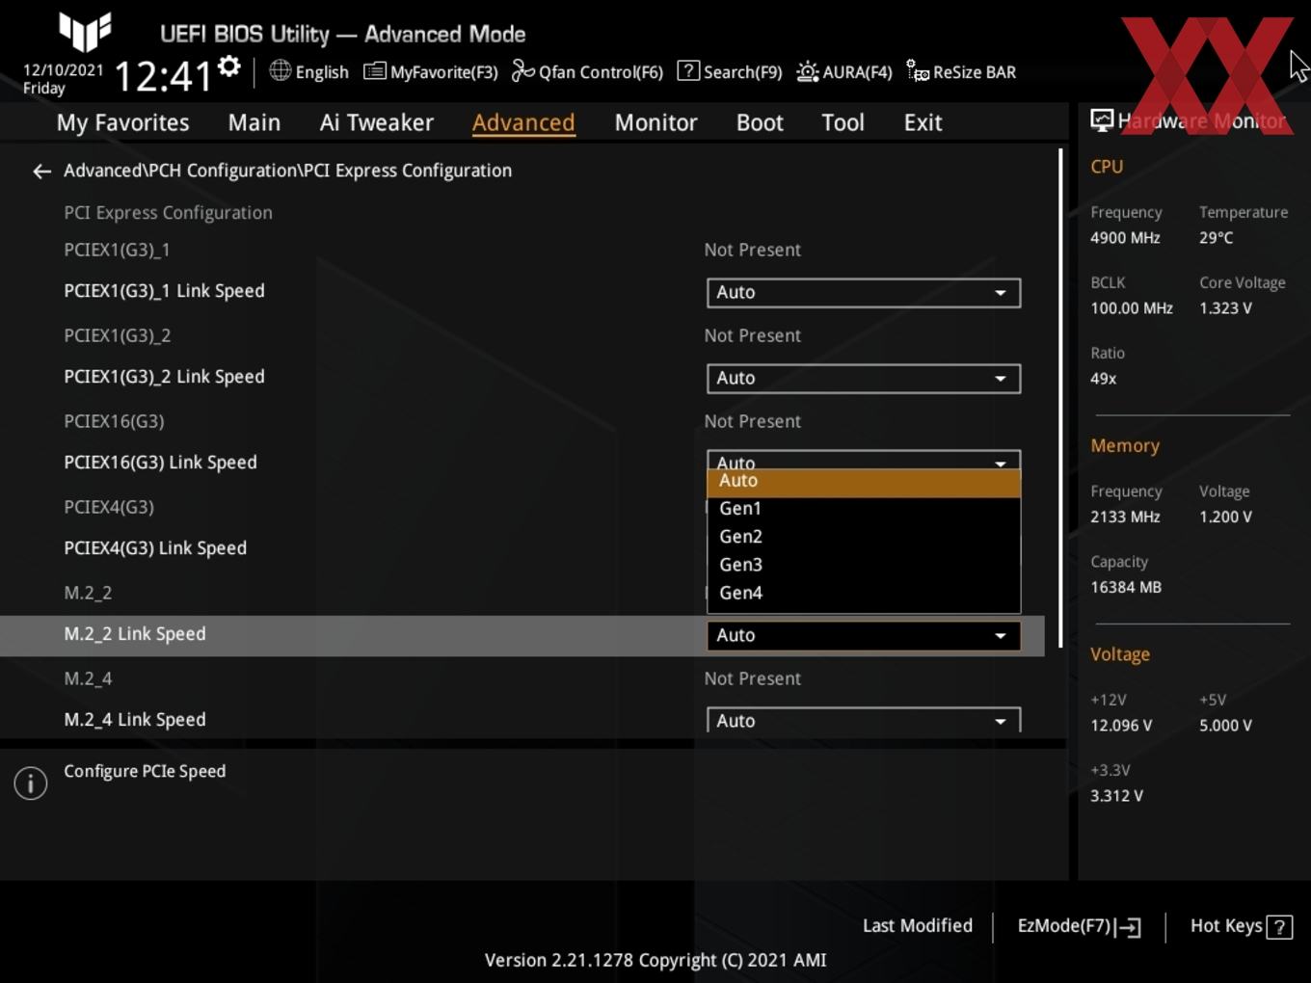
Task: Click the Not Present status for M.2_4
Action: click(x=752, y=678)
